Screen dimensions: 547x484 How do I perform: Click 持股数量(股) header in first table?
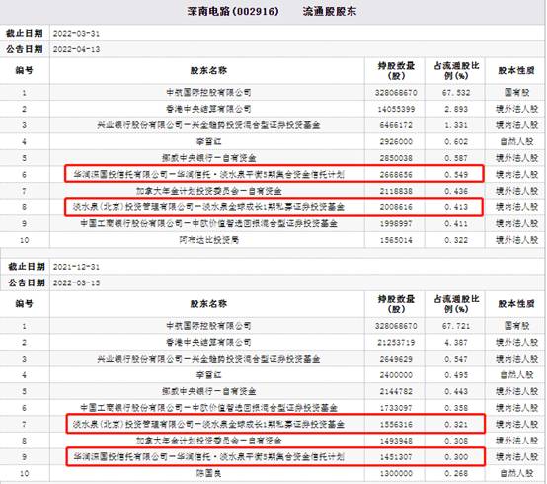click(x=396, y=70)
